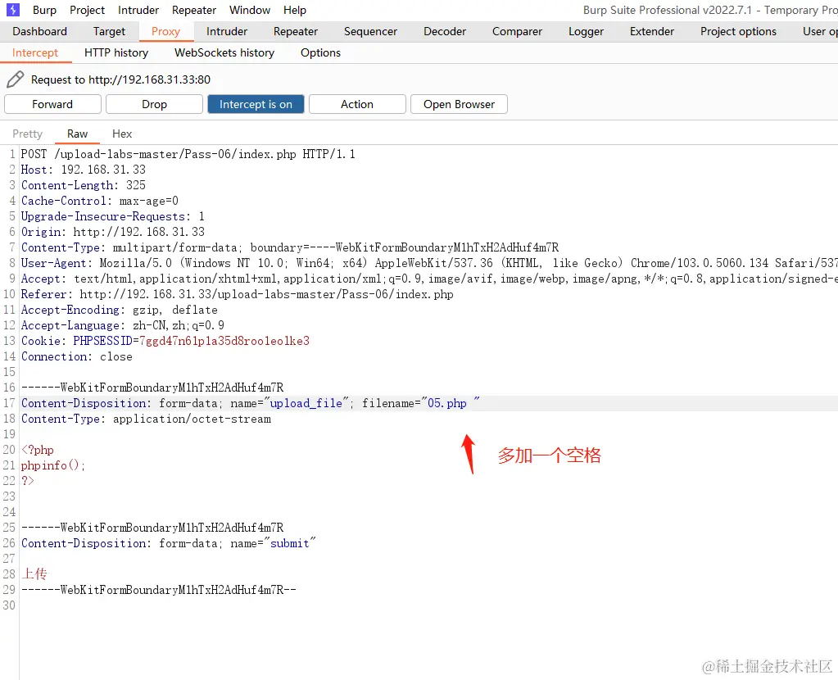The height and width of the screenshot is (680, 838).
Task: Click the Accept-Language header line
Action: point(122,325)
